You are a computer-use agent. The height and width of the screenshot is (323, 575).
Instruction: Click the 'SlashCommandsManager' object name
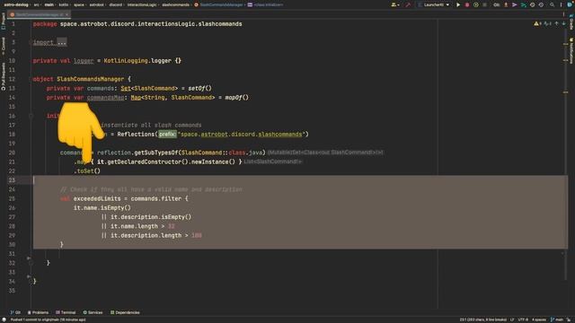[x=90, y=79]
